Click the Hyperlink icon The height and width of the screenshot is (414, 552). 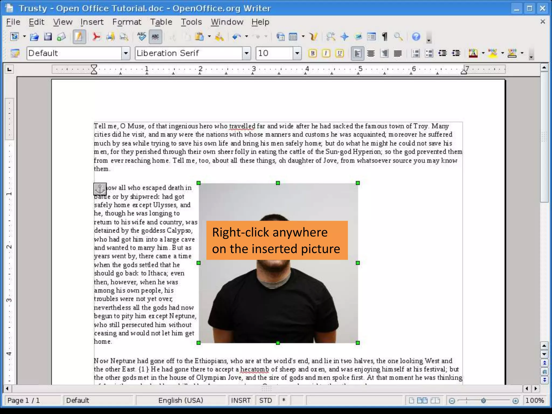tap(281, 37)
